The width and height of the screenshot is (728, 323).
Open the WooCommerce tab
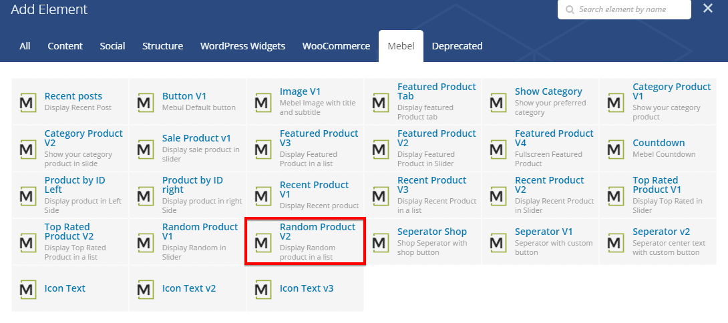[x=336, y=46]
